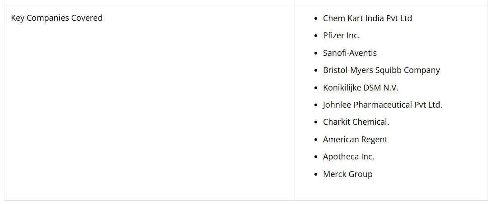
Task: Click on Charkit Chemical. in the list
Action: pyautogui.click(x=356, y=122)
